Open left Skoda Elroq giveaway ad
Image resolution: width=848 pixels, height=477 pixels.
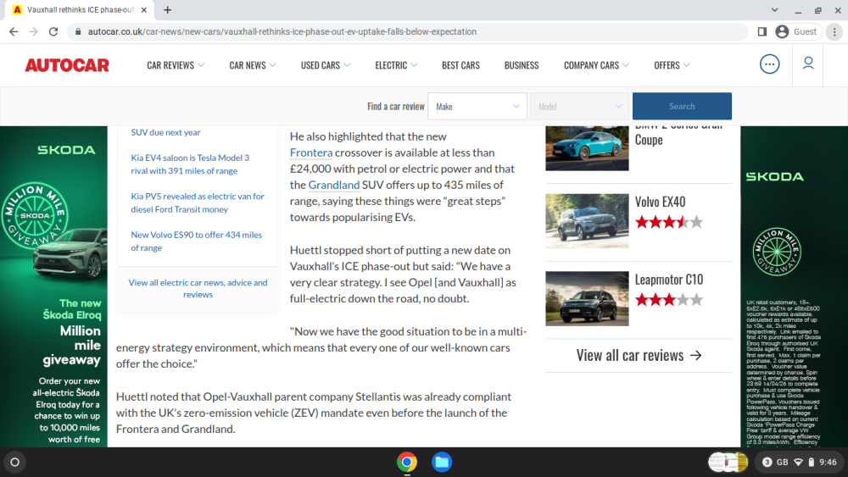(x=53, y=287)
